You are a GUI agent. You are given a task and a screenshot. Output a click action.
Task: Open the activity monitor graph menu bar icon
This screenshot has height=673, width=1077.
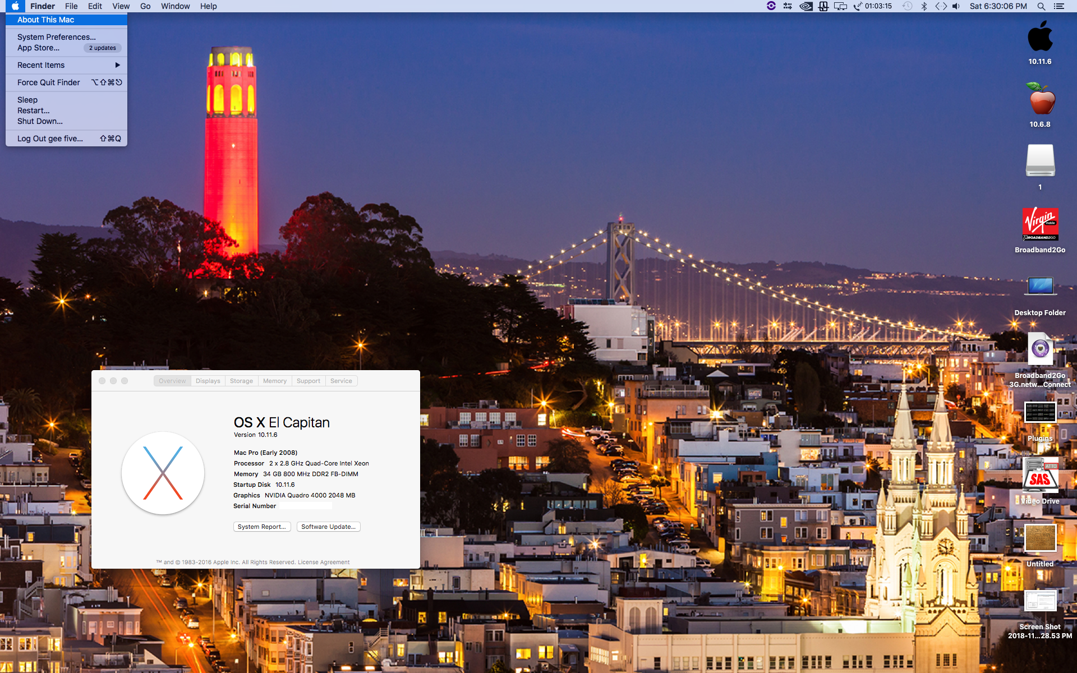(x=823, y=6)
